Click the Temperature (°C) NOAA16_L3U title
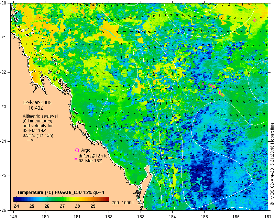 tap(61, 192)
